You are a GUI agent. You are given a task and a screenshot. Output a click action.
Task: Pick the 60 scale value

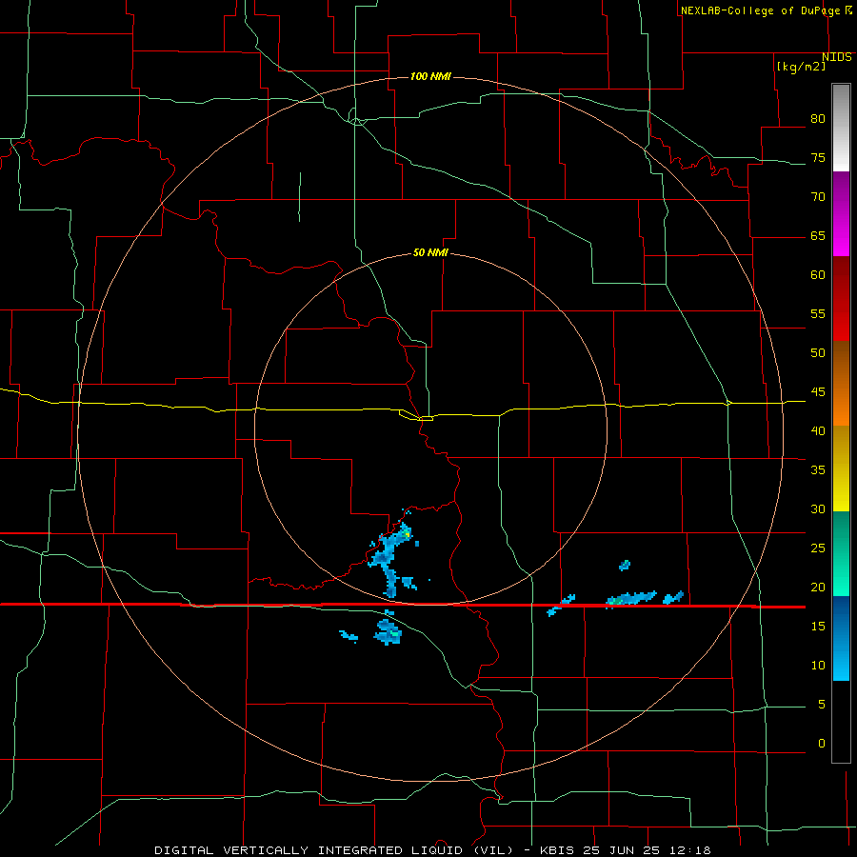[x=818, y=275]
